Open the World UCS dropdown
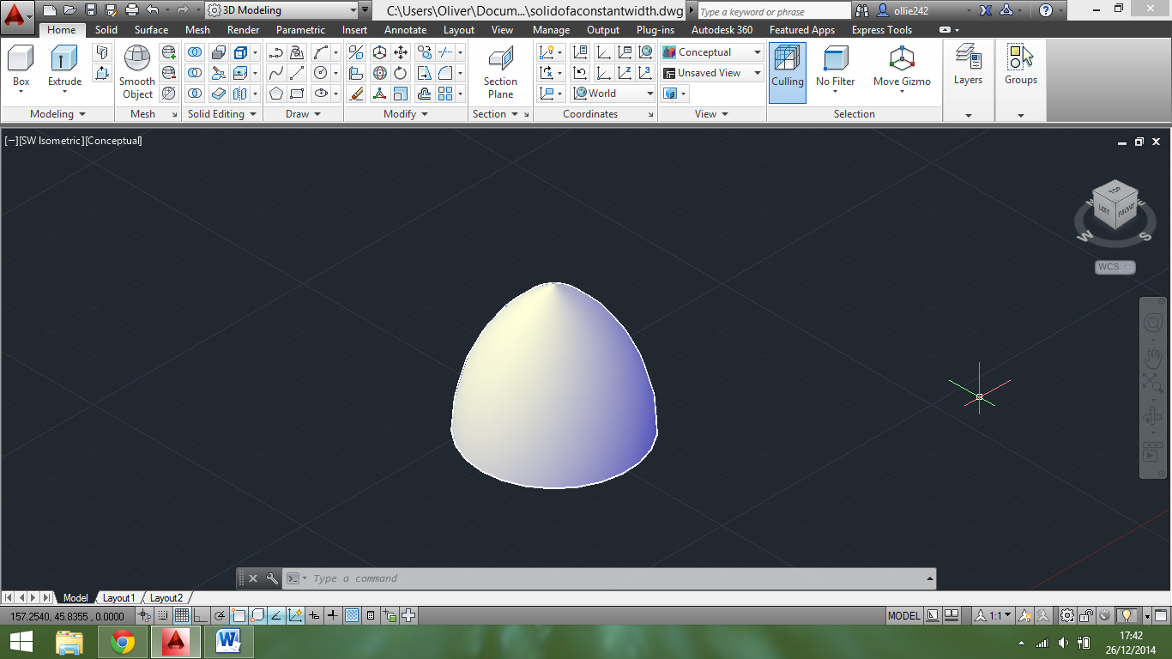The image size is (1172, 659). coord(613,94)
